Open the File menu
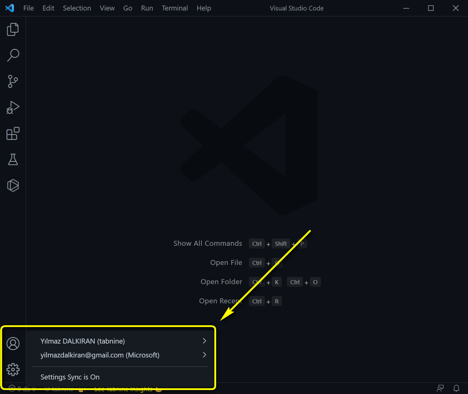The image size is (468, 394). 28,8
